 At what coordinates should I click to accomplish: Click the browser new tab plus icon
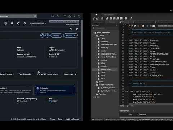[74, 16]
